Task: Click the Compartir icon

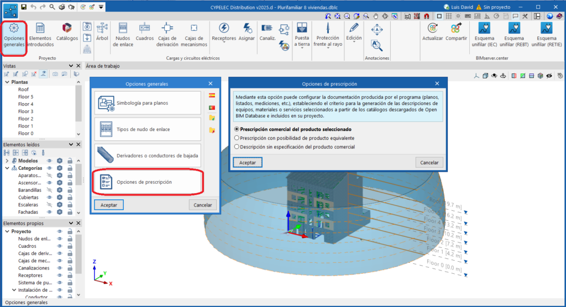Action: point(456,33)
